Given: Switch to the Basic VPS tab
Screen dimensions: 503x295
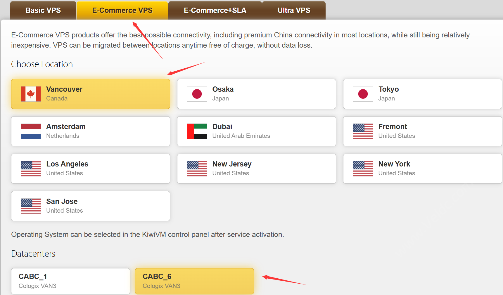Looking at the screenshot, I should click(x=43, y=10).
